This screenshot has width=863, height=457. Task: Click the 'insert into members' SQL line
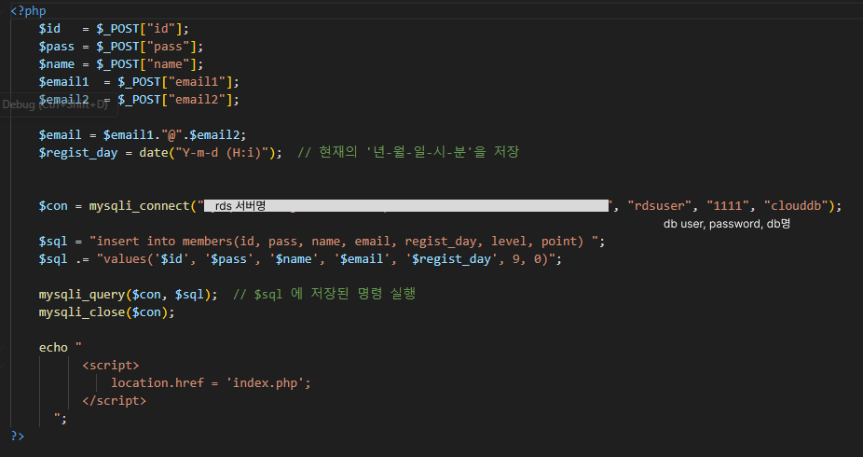tap(322, 242)
